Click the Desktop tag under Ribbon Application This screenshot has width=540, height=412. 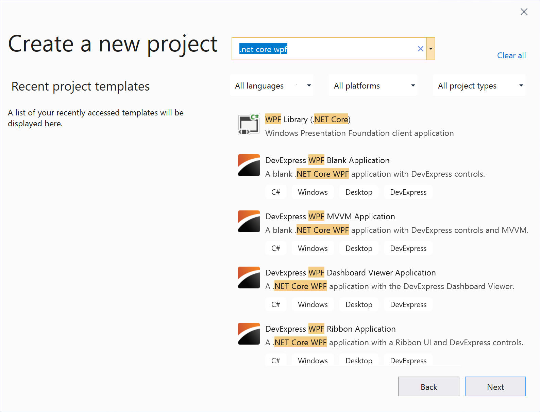(x=358, y=360)
